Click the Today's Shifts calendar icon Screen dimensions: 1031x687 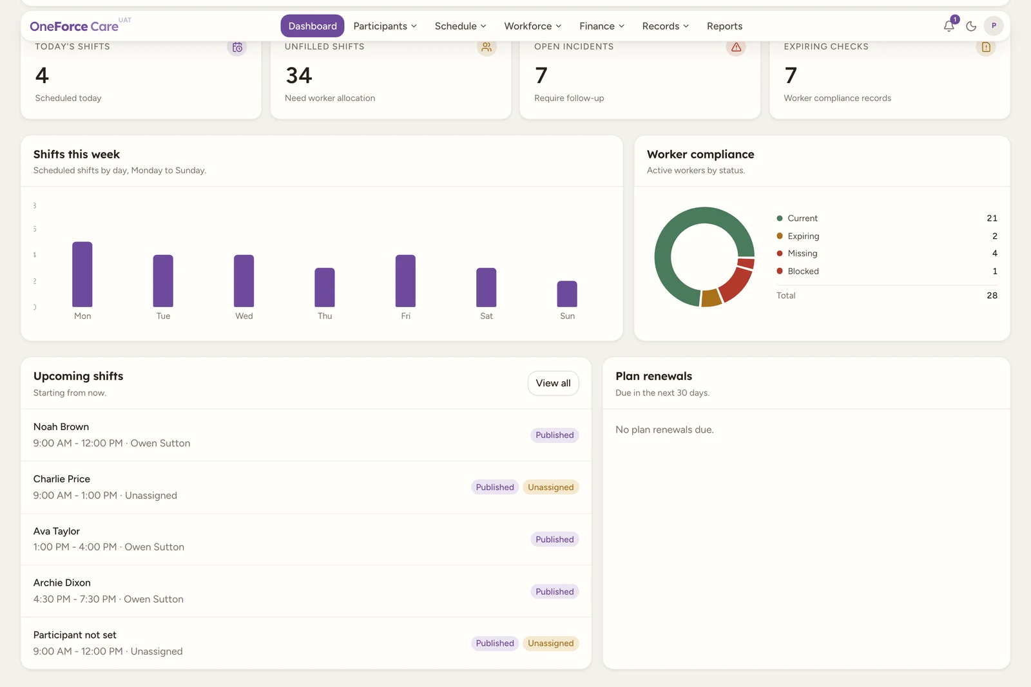click(237, 47)
